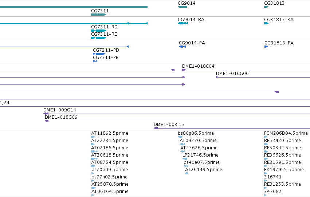Select the DME1-018C04 clone marker

pyautogui.click(x=184, y=70)
